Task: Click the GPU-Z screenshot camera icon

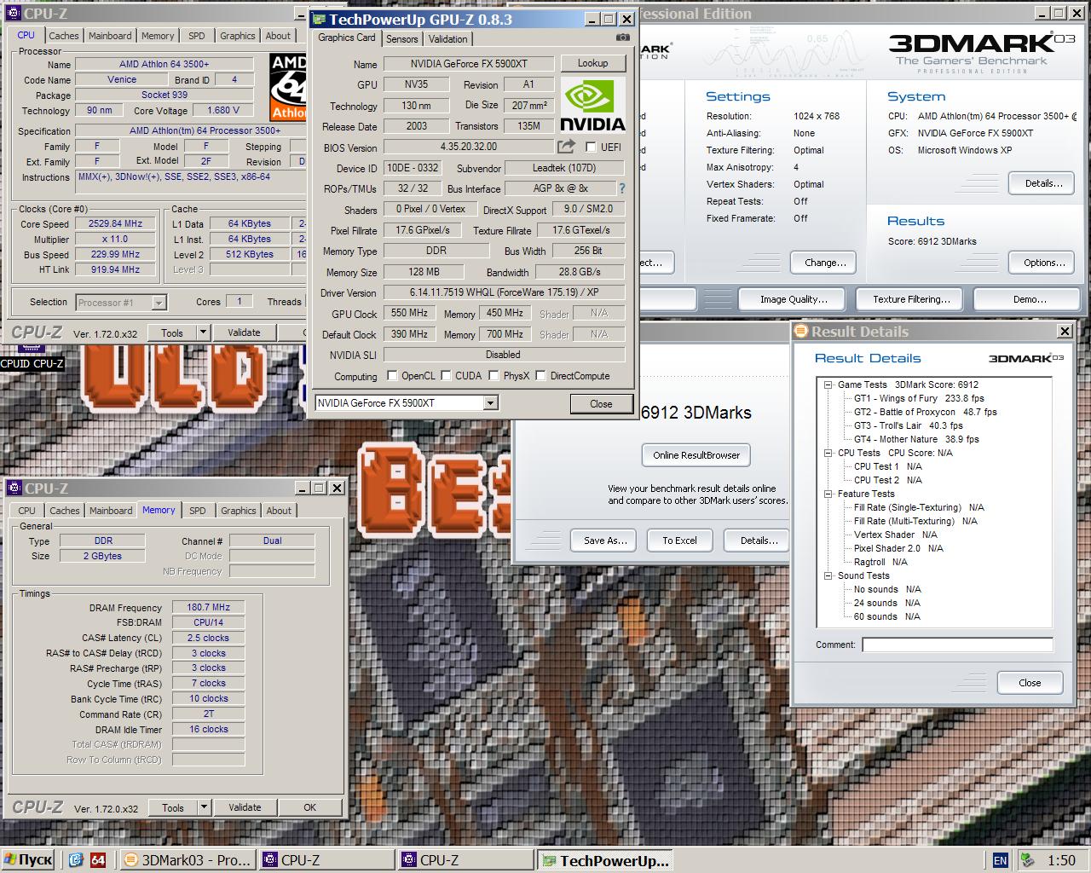Action: tap(623, 38)
